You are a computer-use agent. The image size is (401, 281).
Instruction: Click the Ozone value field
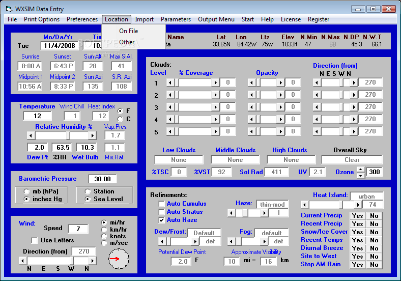[375, 172]
